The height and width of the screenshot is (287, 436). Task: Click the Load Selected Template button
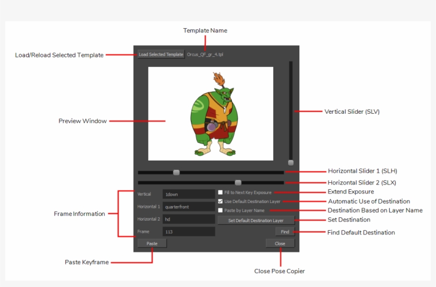pyautogui.click(x=161, y=54)
